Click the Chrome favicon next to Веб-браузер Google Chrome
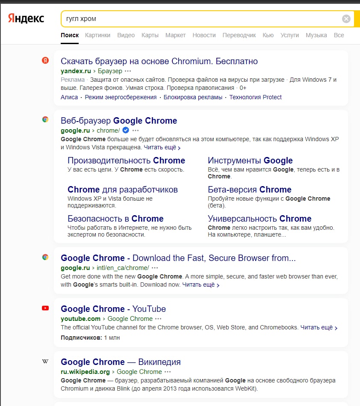Viewport: 360px width, 406px height. coord(45,120)
